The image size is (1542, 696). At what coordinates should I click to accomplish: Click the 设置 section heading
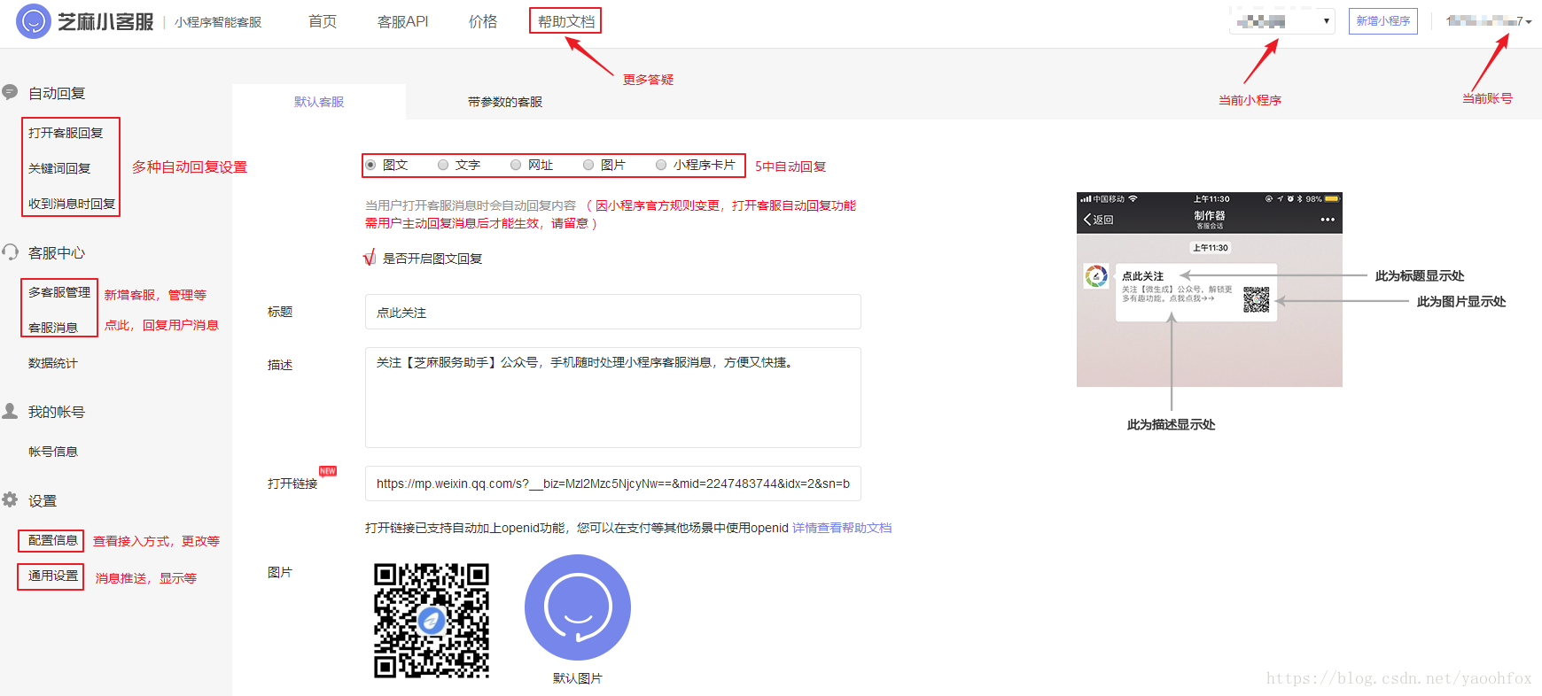[43, 500]
